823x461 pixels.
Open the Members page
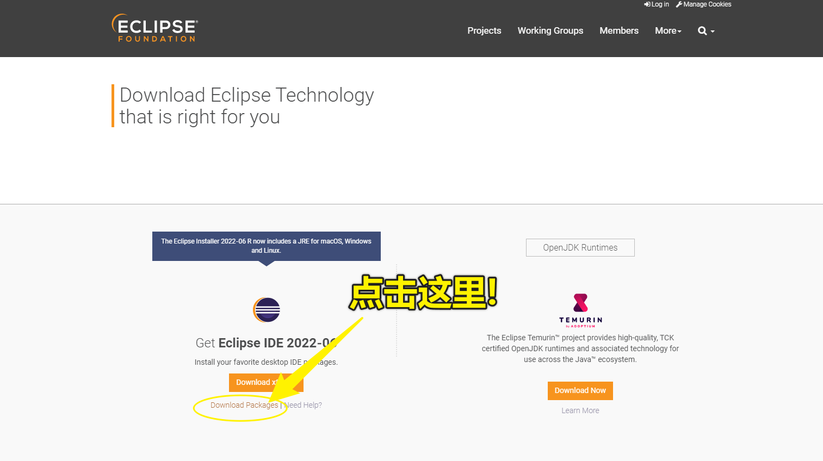tap(619, 30)
